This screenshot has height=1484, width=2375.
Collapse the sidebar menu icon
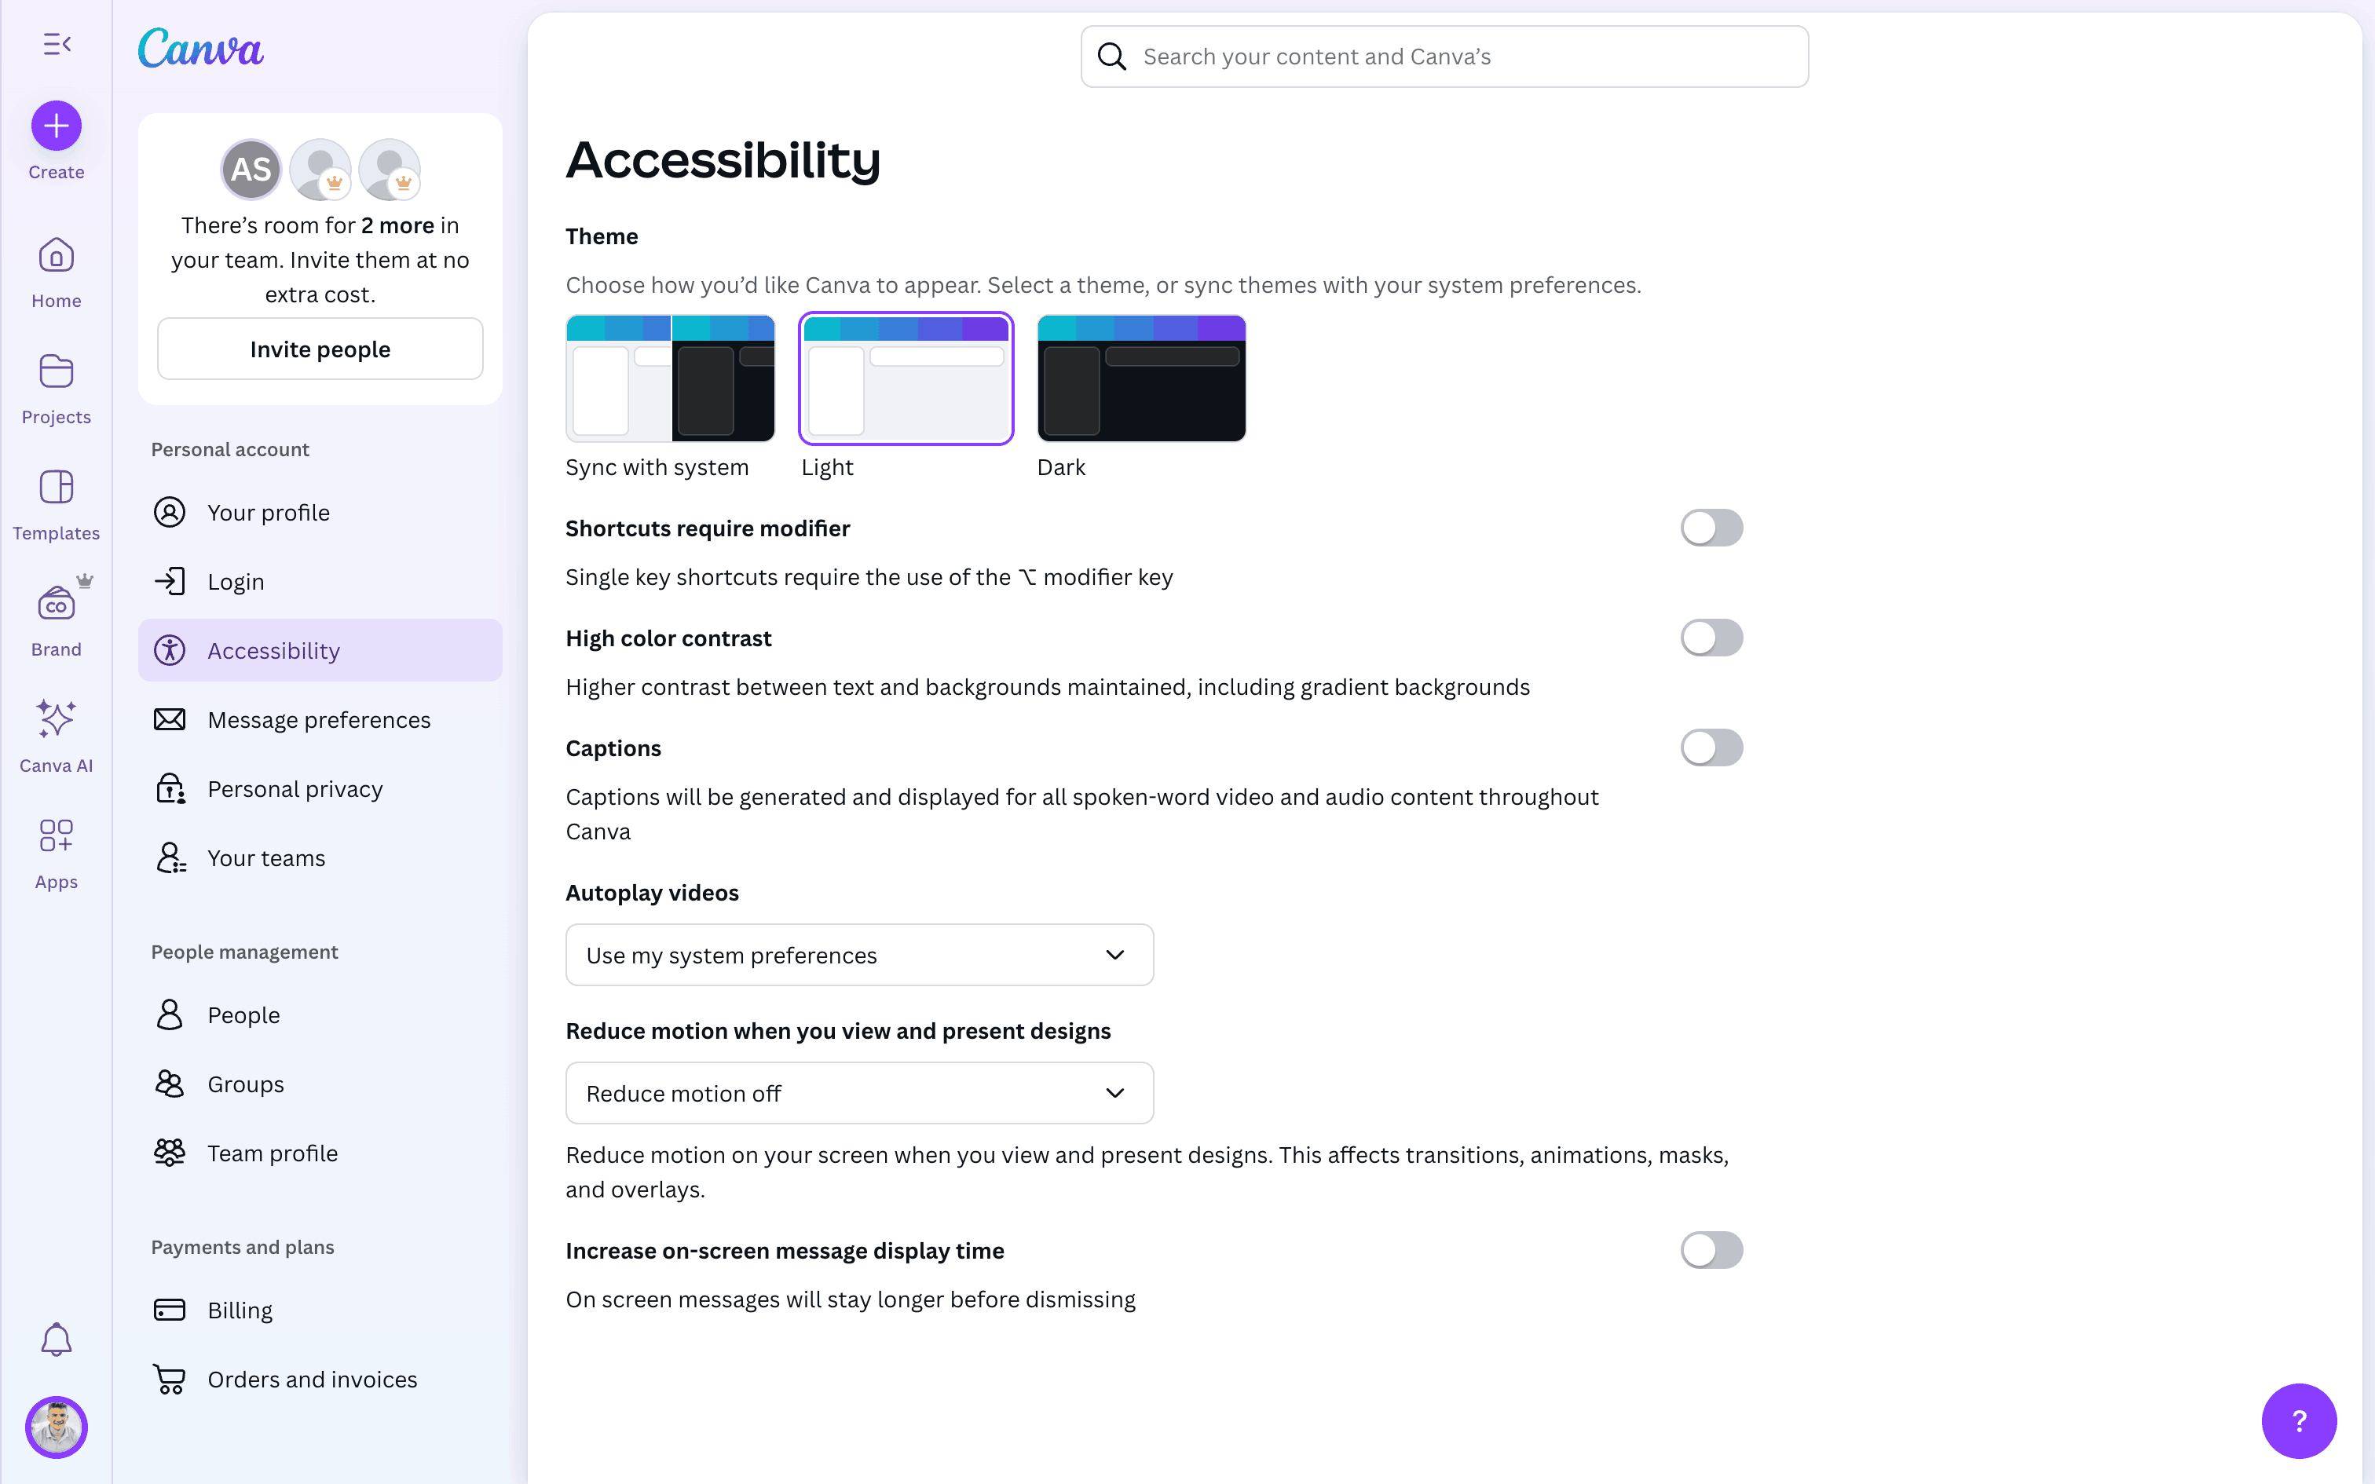57,44
